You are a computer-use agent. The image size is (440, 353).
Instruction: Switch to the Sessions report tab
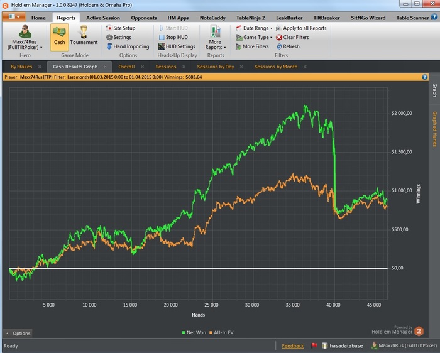point(166,67)
